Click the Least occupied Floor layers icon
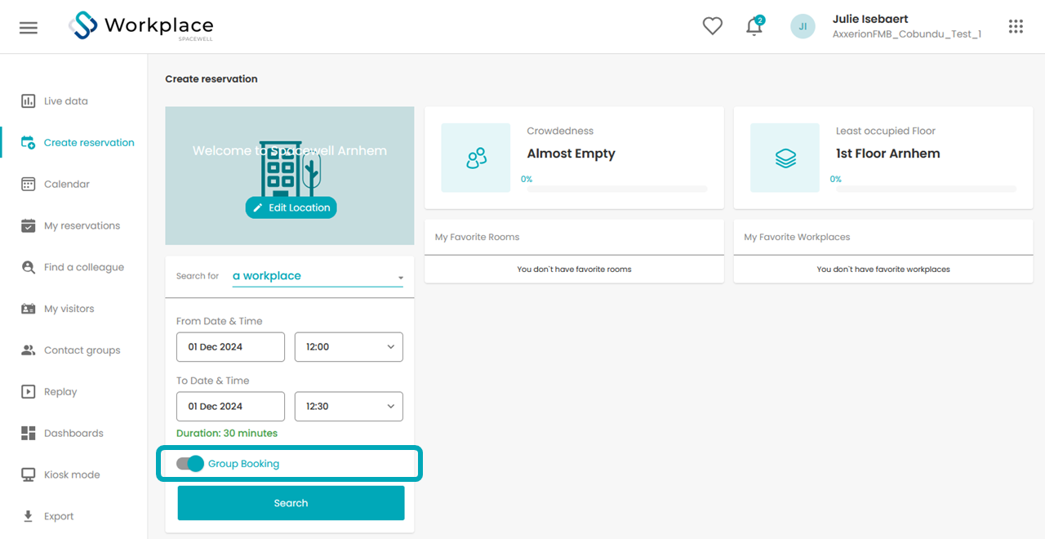The width and height of the screenshot is (1045, 539). pos(785,158)
